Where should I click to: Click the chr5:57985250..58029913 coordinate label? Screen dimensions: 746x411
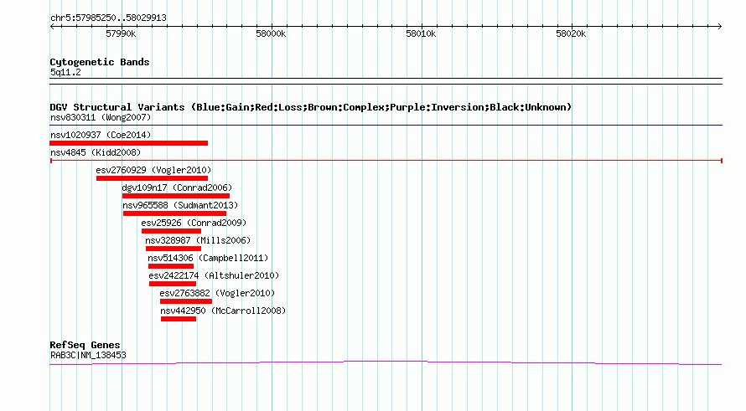click(108, 18)
